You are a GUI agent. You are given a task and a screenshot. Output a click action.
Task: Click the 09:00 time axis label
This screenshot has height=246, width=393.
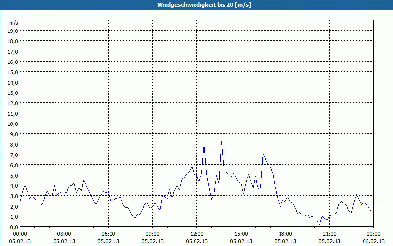153,234
